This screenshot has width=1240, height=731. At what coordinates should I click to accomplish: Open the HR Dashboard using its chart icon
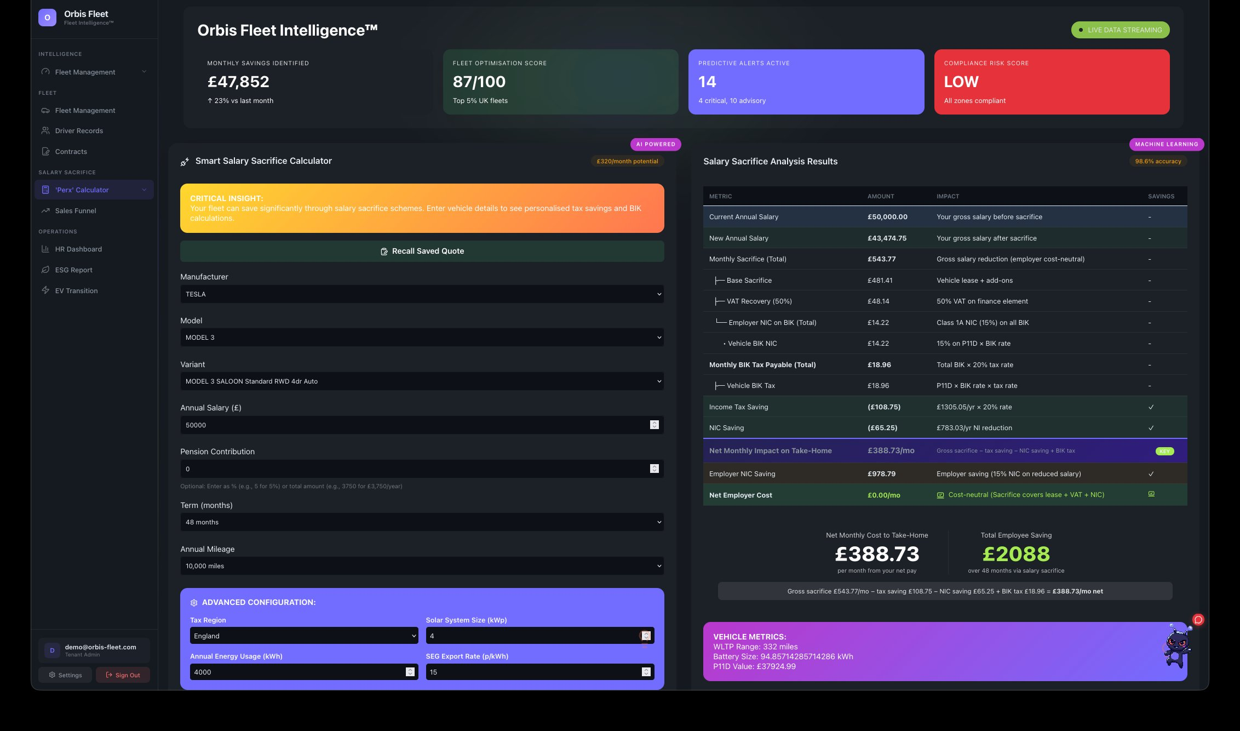[x=46, y=249]
